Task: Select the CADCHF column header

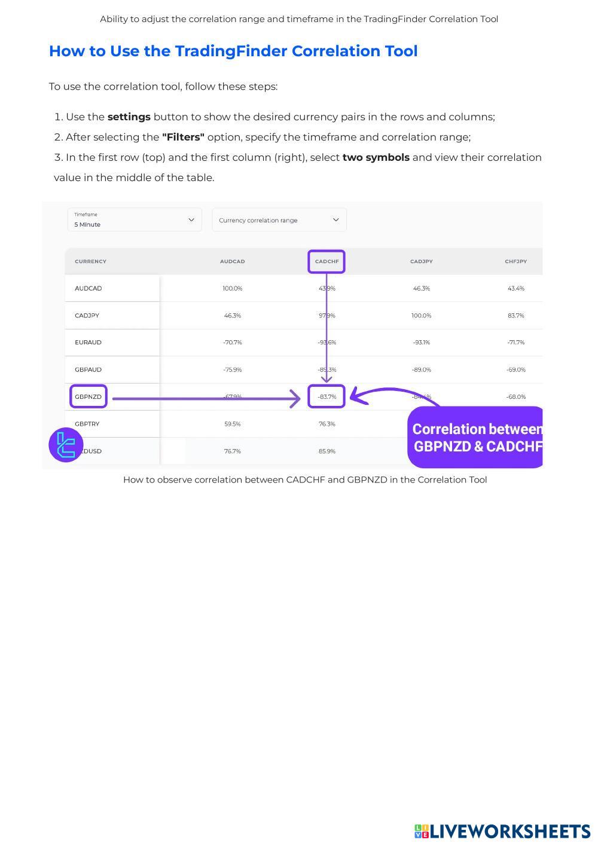Action: coord(327,261)
